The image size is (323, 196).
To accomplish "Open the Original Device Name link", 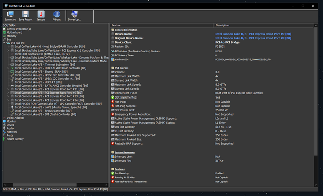I will 253,38.
